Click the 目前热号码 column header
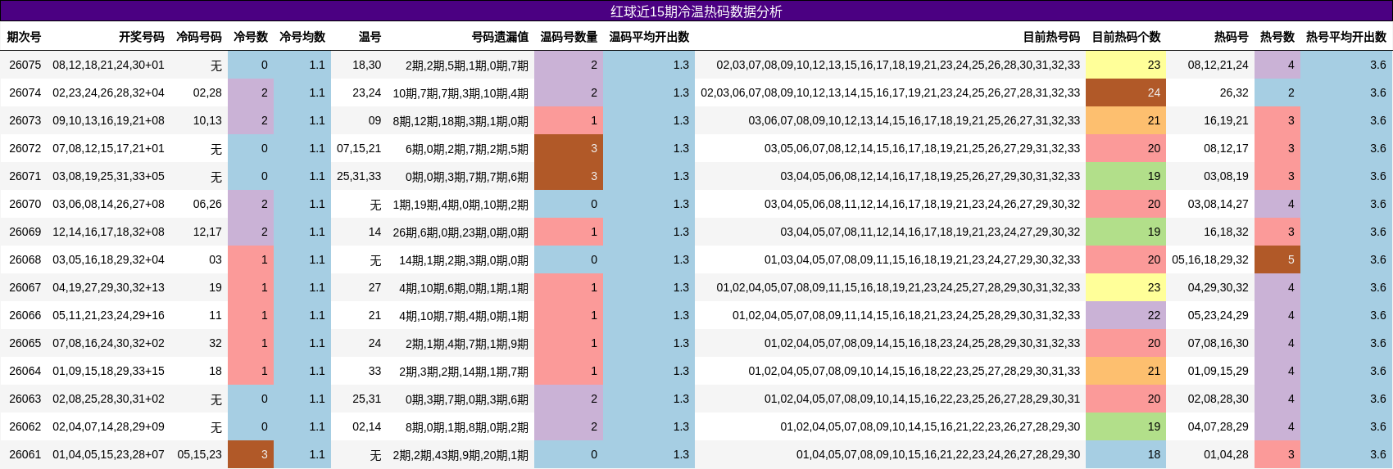This screenshot has width=1393, height=469. pos(1051,37)
